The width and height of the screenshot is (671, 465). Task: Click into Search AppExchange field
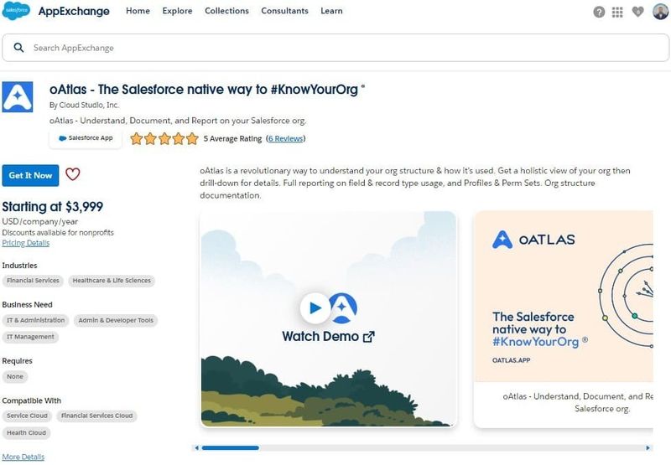[335, 48]
